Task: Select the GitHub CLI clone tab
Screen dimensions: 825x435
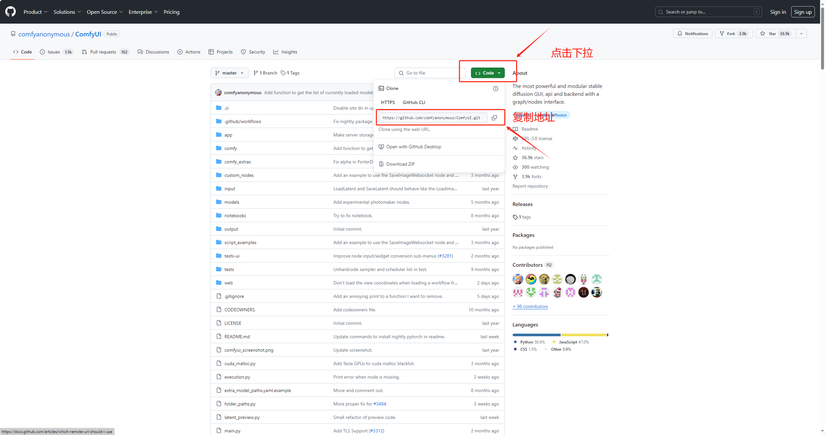Action: 414,102
